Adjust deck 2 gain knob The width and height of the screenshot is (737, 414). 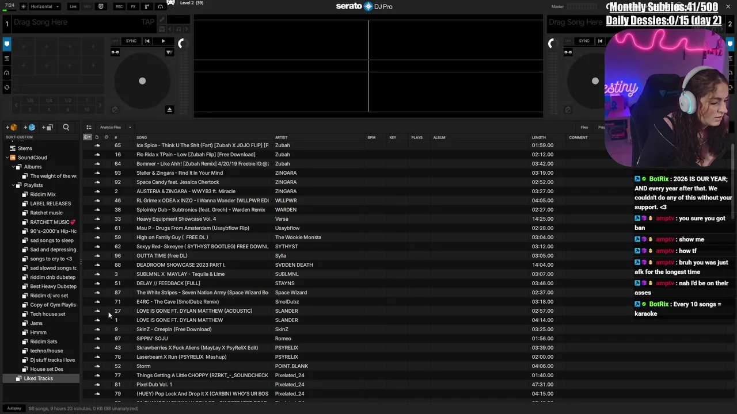[x=552, y=44]
